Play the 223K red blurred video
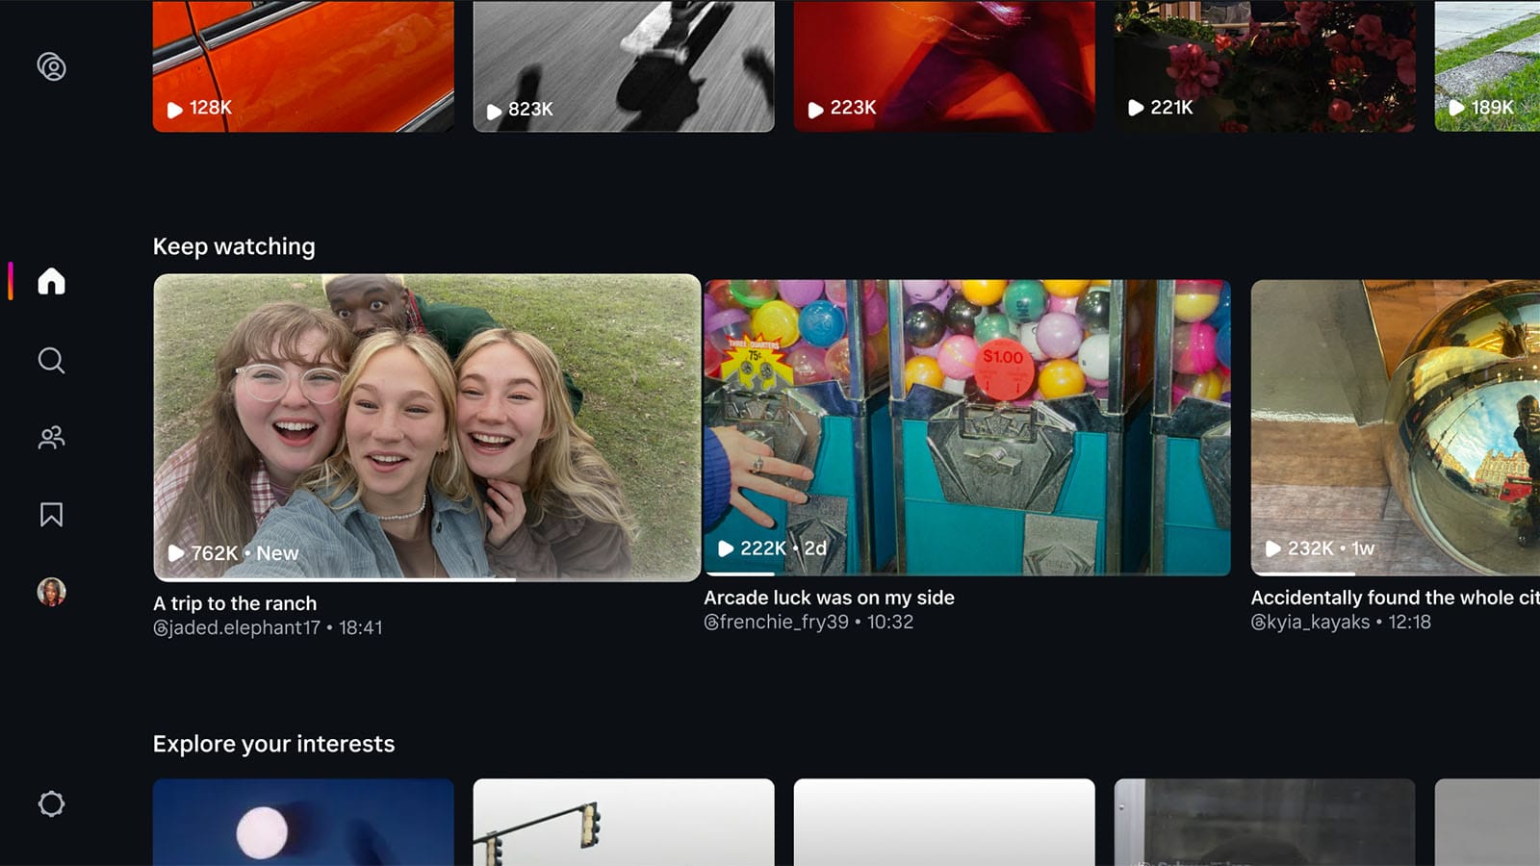This screenshot has width=1540, height=866. [x=944, y=65]
